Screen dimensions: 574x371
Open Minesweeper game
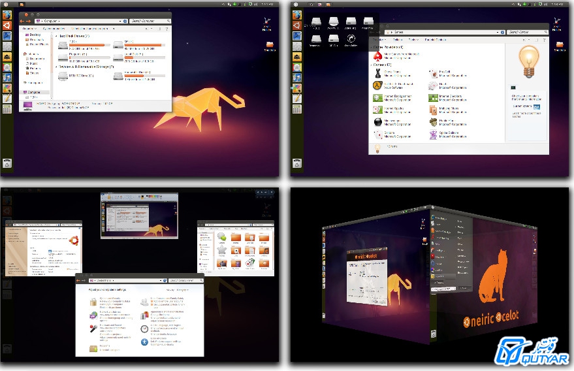(377, 122)
